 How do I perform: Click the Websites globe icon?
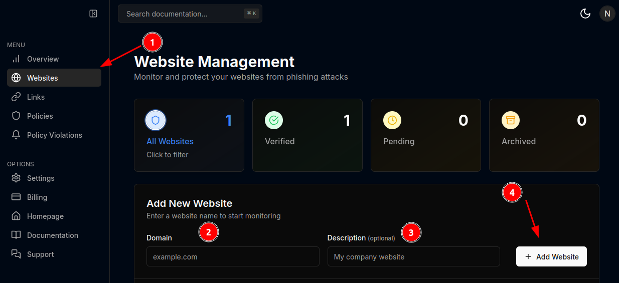[x=16, y=78]
